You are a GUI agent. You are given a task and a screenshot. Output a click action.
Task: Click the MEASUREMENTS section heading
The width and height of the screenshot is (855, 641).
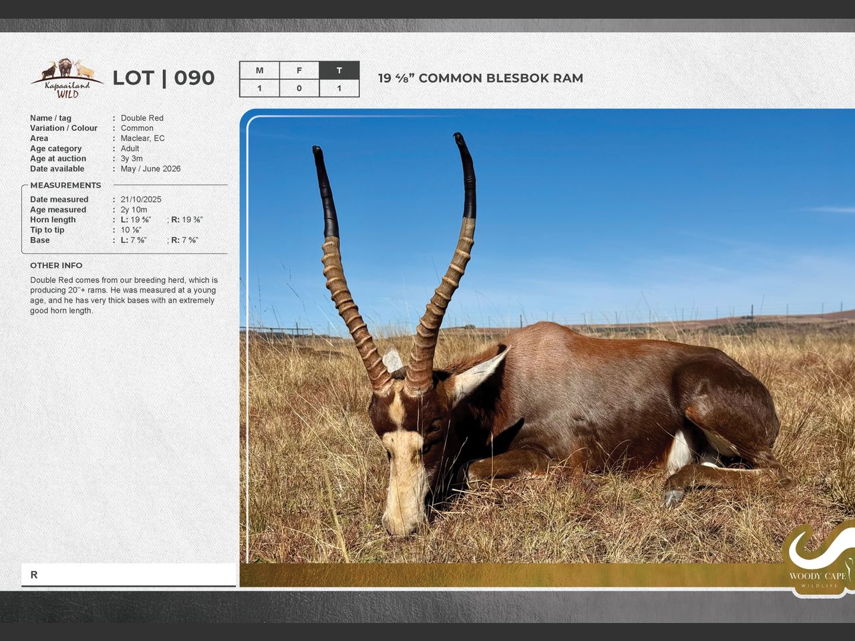[x=65, y=186]
